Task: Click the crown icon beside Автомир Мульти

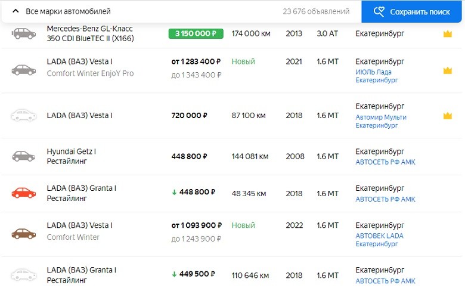Action: click(x=447, y=116)
